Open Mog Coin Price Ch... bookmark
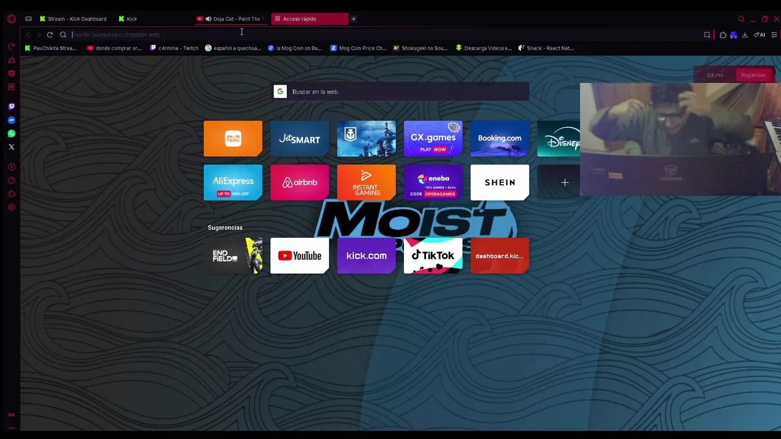Image resolution: width=781 pixels, height=439 pixels. pyautogui.click(x=358, y=48)
